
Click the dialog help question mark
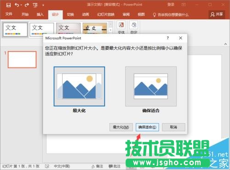168,38
